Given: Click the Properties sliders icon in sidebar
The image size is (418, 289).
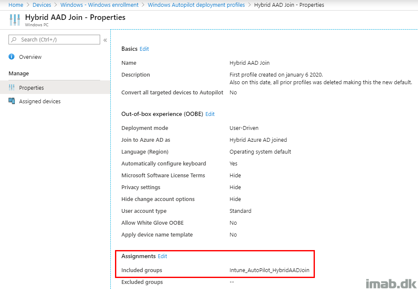Looking at the screenshot, I should click(x=12, y=88).
